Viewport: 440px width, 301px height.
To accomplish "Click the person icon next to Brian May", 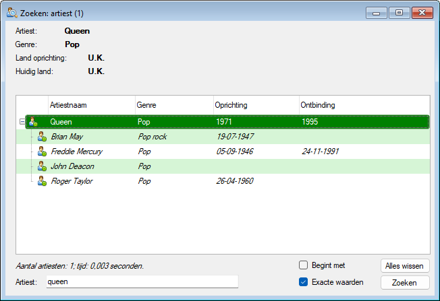I will [42, 137].
